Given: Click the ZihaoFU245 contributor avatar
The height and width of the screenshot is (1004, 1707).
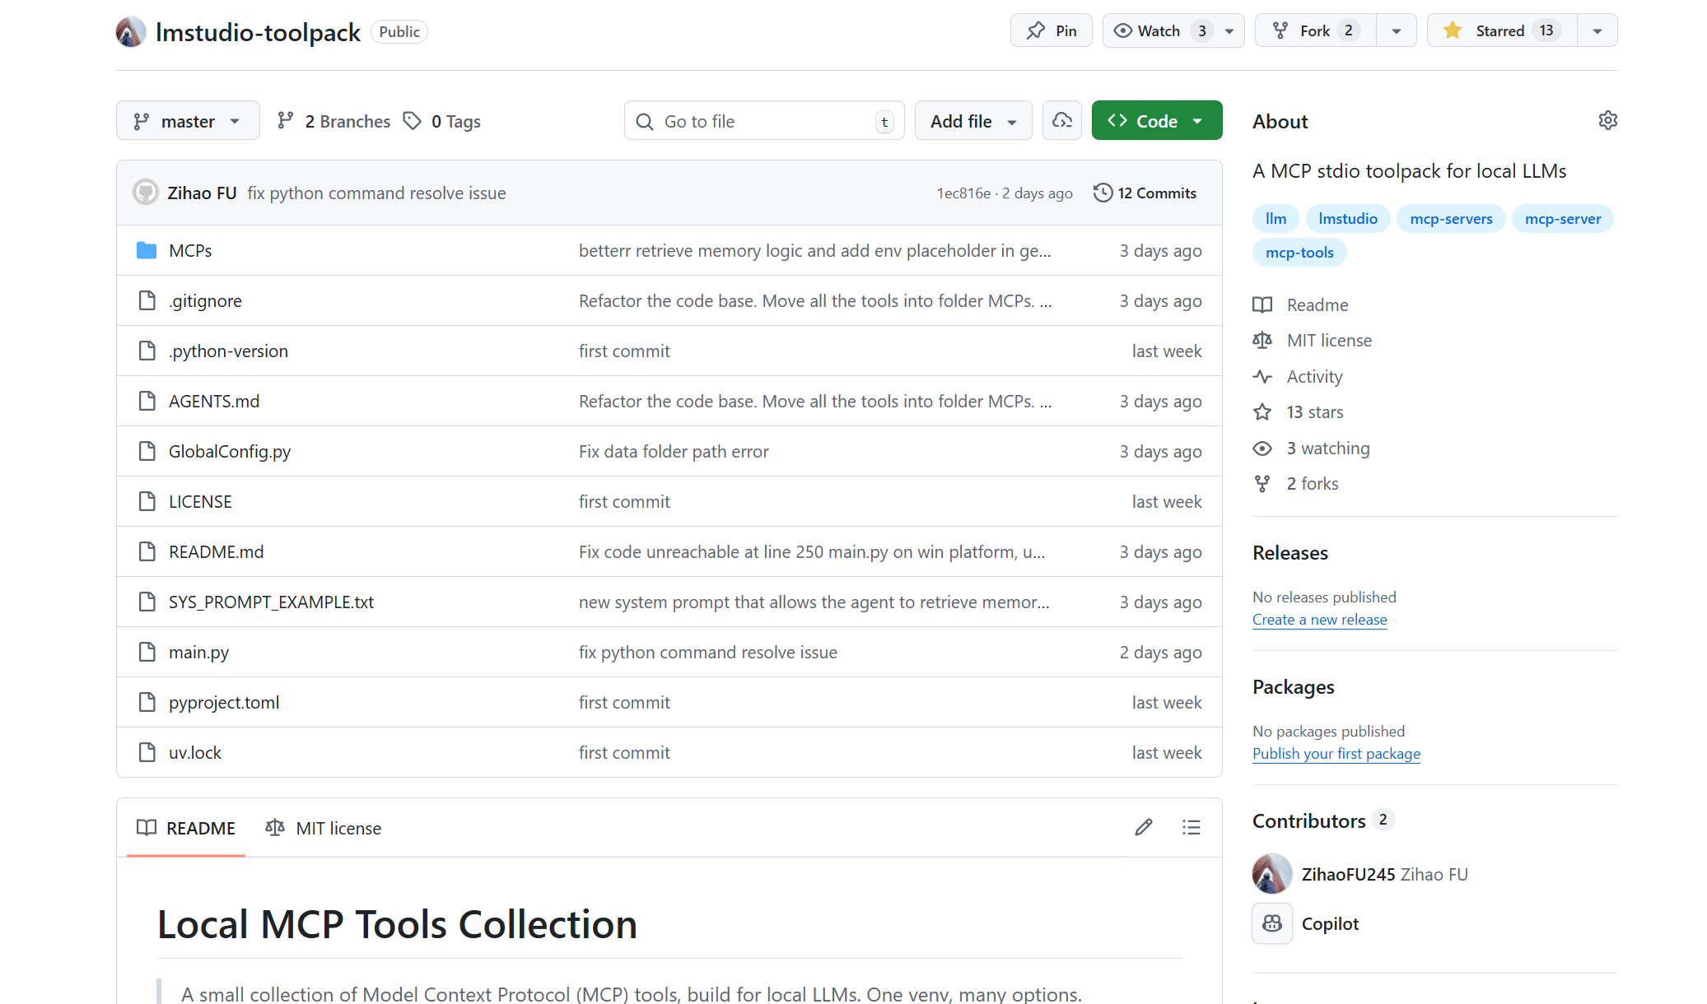Looking at the screenshot, I should (1272, 874).
